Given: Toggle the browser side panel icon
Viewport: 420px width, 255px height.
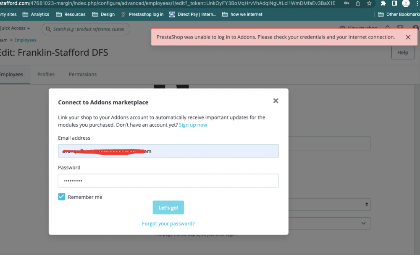Looking at the screenshot, I should [394, 3].
